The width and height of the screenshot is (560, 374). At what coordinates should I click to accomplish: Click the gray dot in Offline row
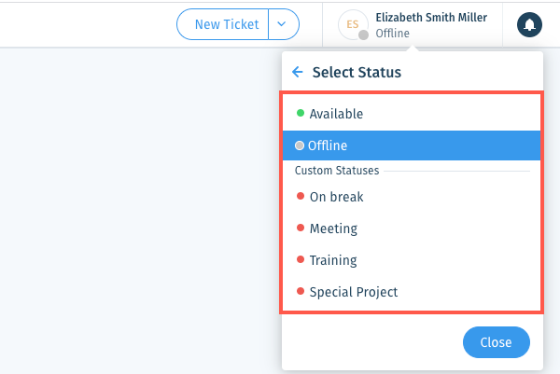pos(300,145)
